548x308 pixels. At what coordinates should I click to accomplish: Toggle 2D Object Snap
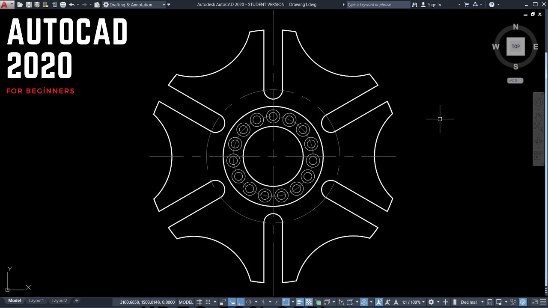point(286,302)
